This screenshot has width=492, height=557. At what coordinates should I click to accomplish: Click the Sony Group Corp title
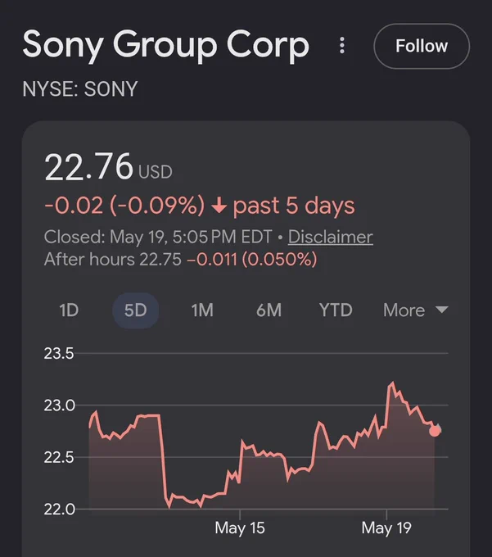pyautogui.click(x=166, y=46)
